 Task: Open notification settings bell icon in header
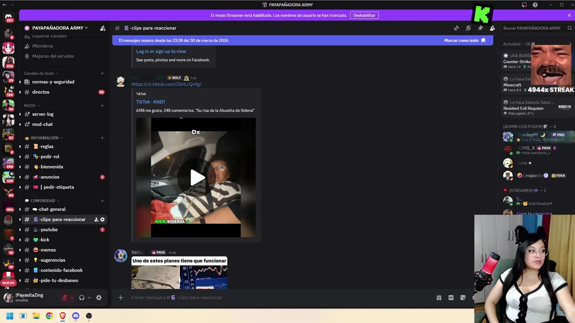pyautogui.click(x=469, y=28)
